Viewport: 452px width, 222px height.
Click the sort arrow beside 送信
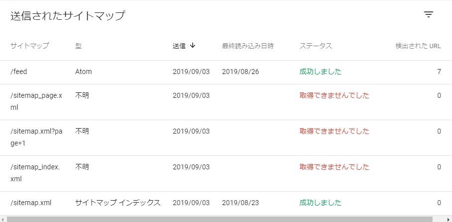tap(193, 45)
